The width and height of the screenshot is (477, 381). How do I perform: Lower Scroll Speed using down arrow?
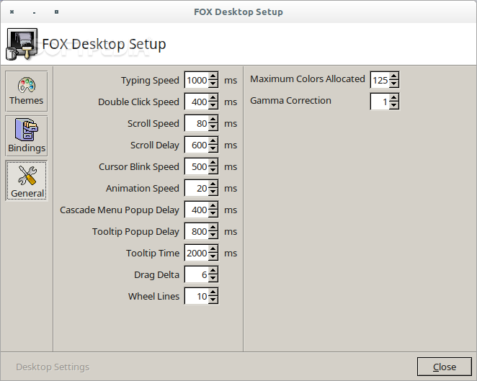coord(213,127)
